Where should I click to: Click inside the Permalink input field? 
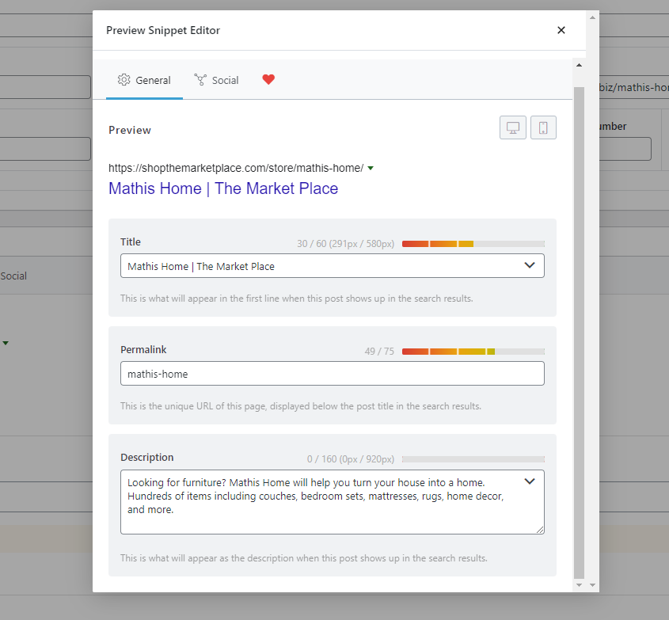tap(333, 373)
